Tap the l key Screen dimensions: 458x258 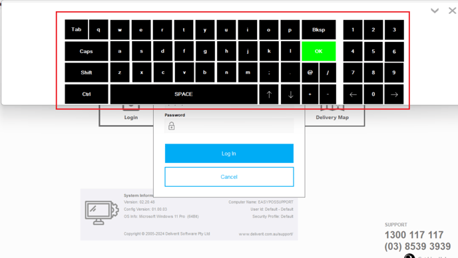click(290, 51)
